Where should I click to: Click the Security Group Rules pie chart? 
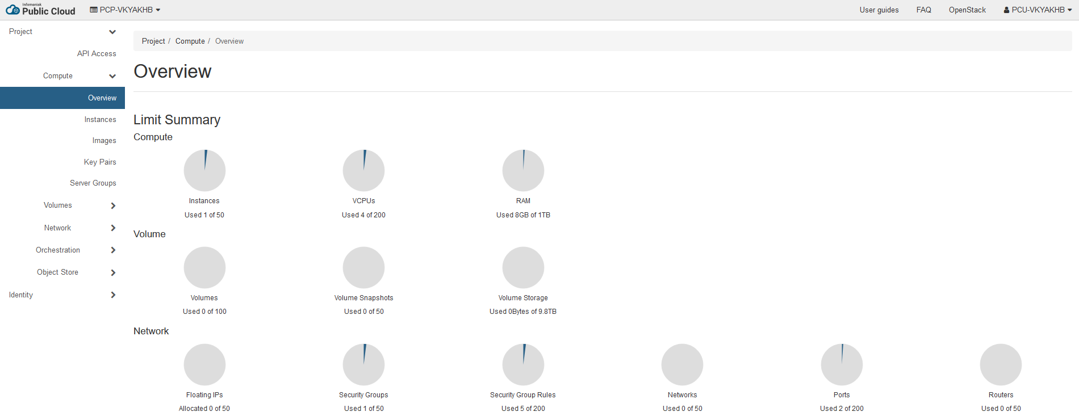click(x=523, y=364)
